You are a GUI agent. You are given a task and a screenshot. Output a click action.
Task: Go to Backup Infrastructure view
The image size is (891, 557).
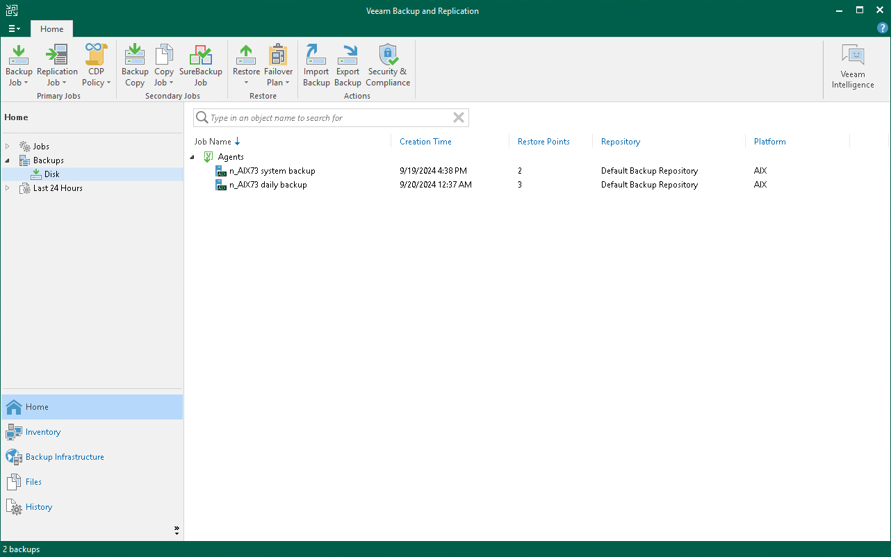[x=65, y=457]
